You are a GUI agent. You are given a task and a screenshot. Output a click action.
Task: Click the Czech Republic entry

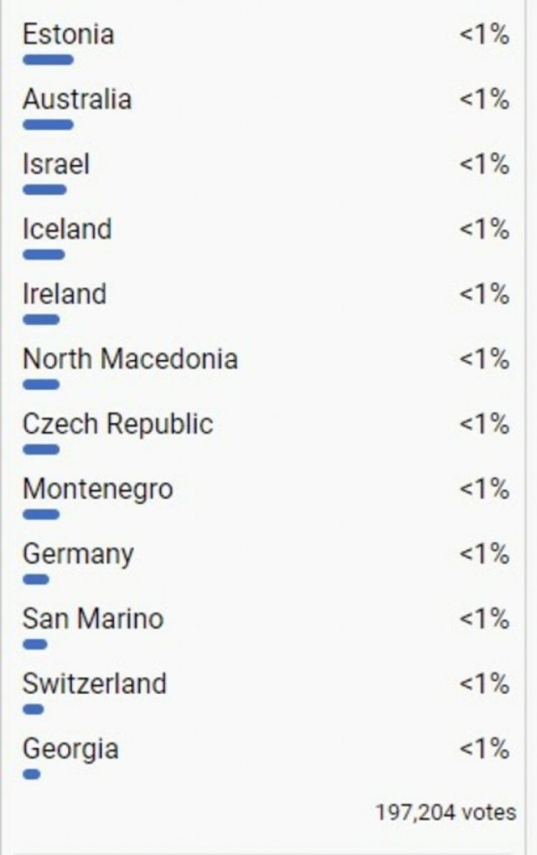pyautogui.click(x=118, y=424)
